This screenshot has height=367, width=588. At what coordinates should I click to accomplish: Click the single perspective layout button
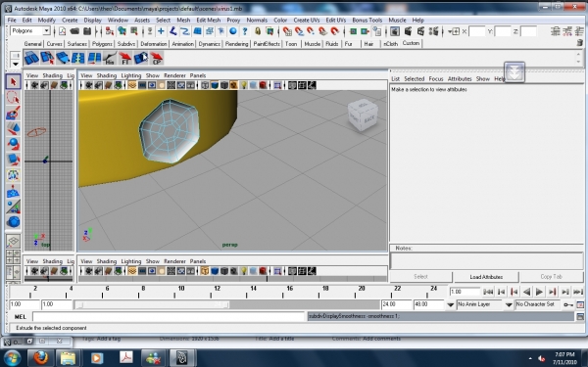tap(14, 241)
